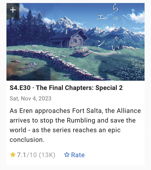
Task: Click the outlined blue star icon
Action: tap(67, 155)
